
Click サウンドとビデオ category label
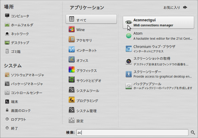[x=89, y=81]
